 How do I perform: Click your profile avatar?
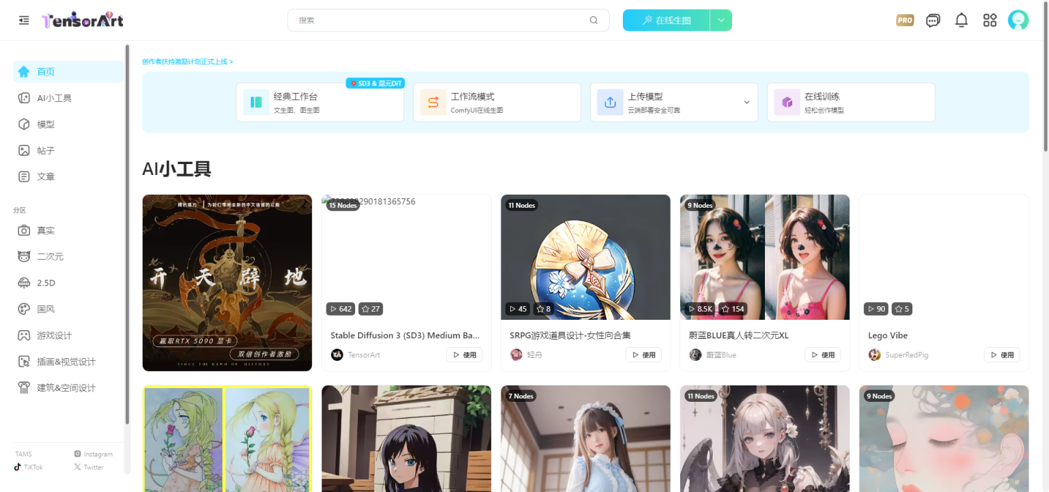click(1018, 20)
